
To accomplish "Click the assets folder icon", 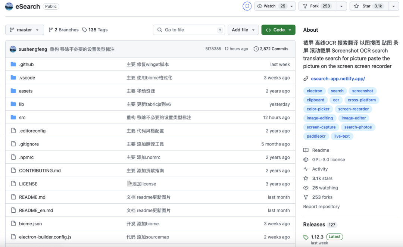I will [13, 91].
